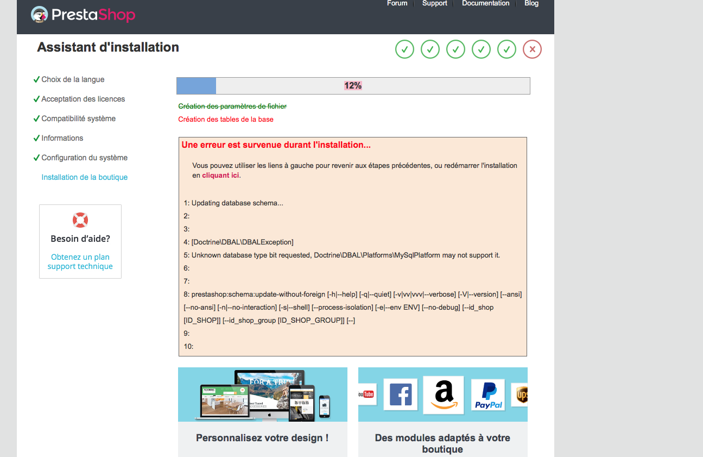Click the 'prestashop:schema:update-without-foreign' line
The image size is (703, 457).
pyautogui.click(x=353, y=308)
